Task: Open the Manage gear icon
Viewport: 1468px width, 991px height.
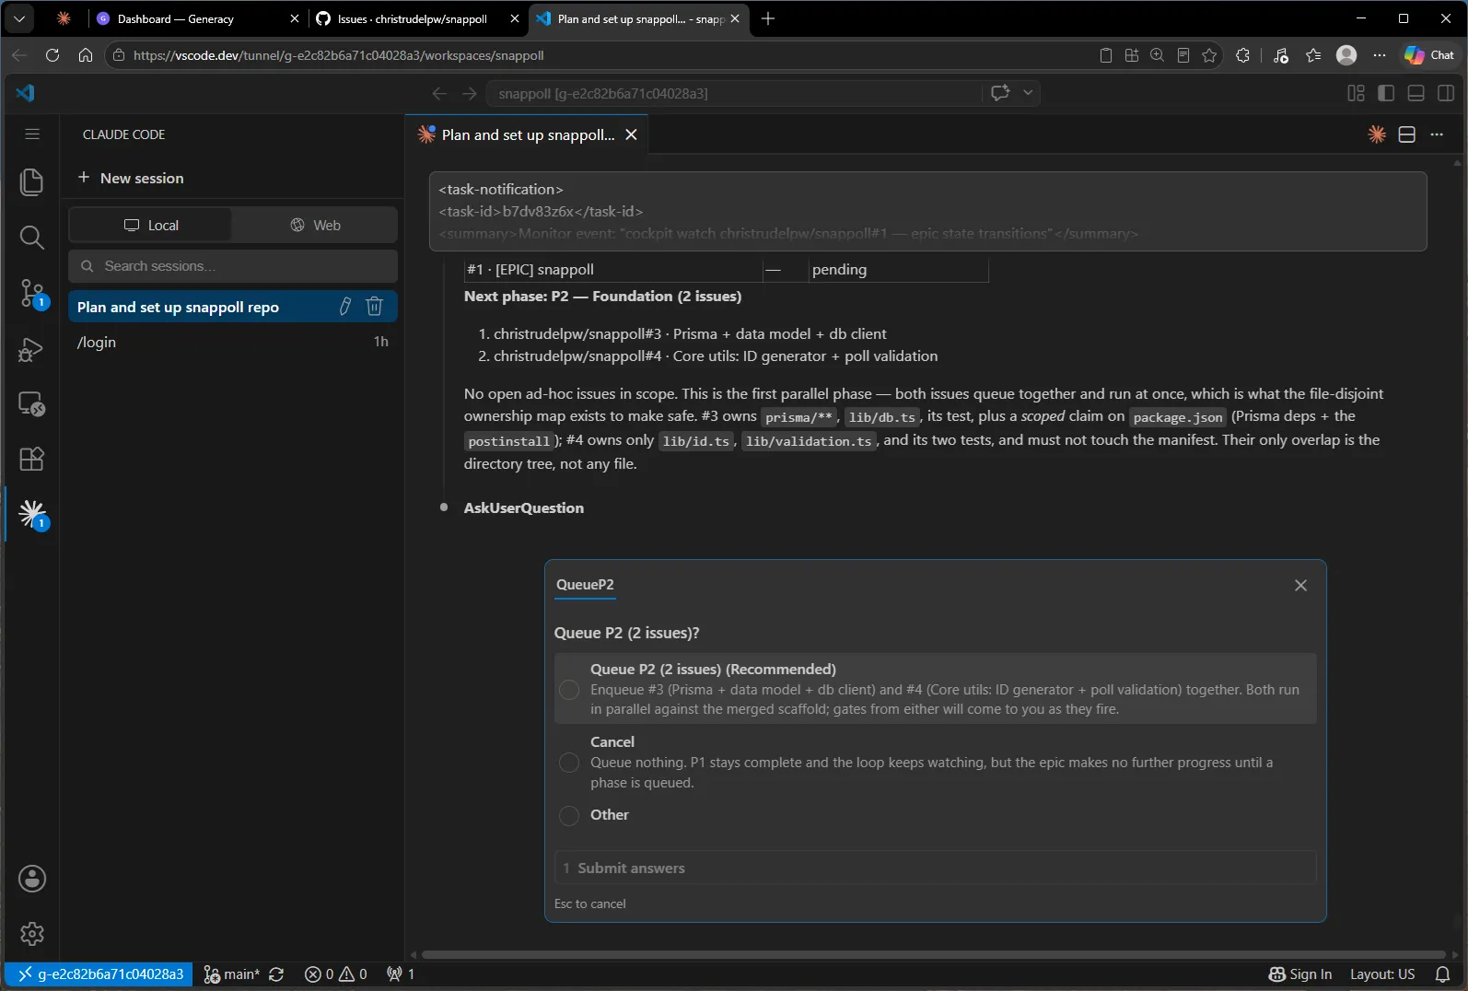Action: point(31,934)
